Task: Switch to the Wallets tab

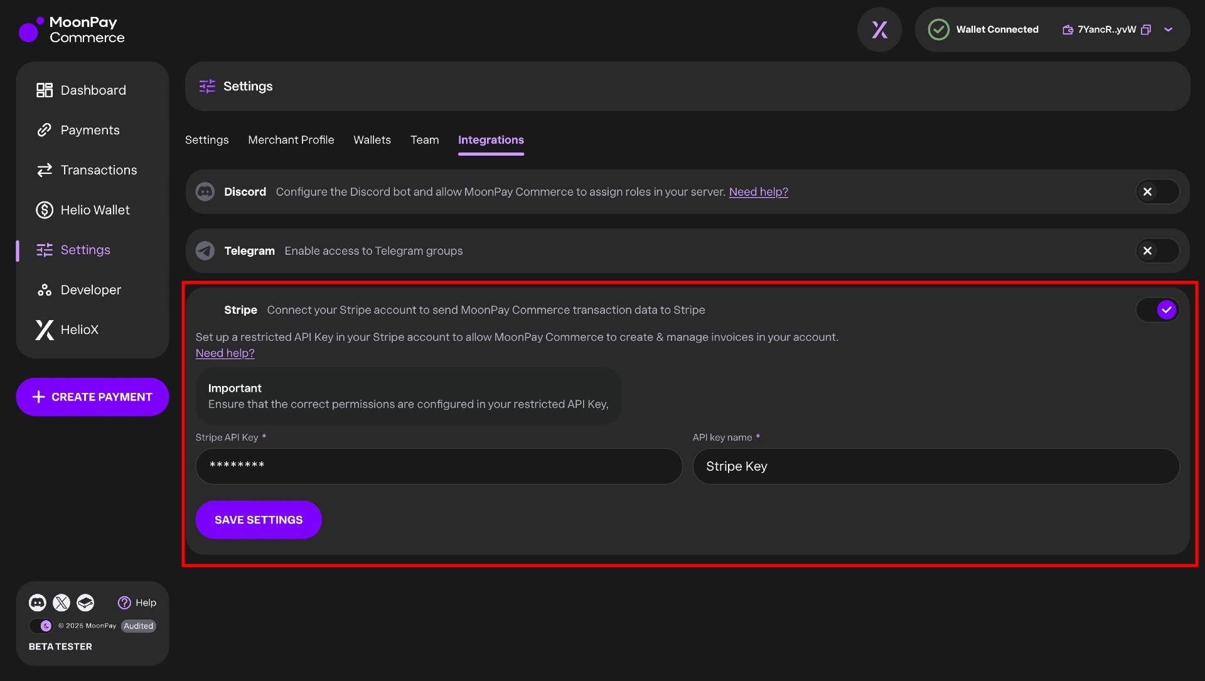Action: pyautogui.click(x=372, y=139)
